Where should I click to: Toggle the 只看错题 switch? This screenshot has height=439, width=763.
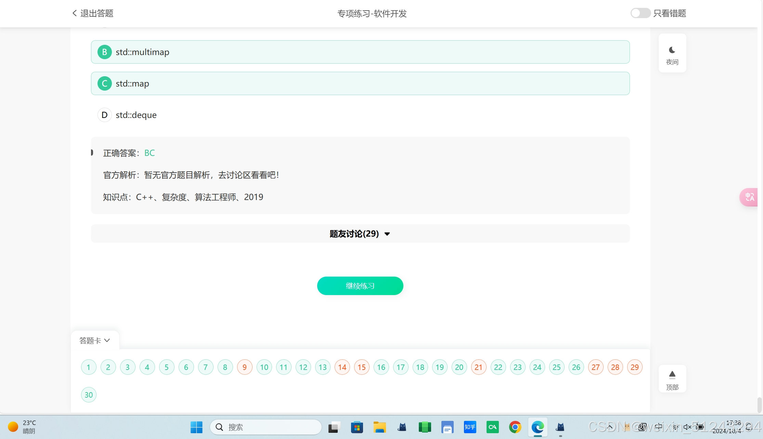pyautogui.click(x=640, y=13)
